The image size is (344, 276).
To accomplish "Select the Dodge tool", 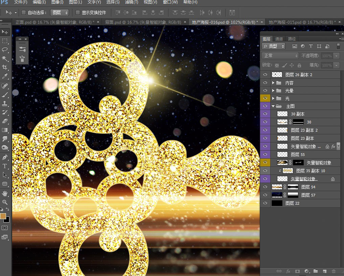I will tap(5, 147).
